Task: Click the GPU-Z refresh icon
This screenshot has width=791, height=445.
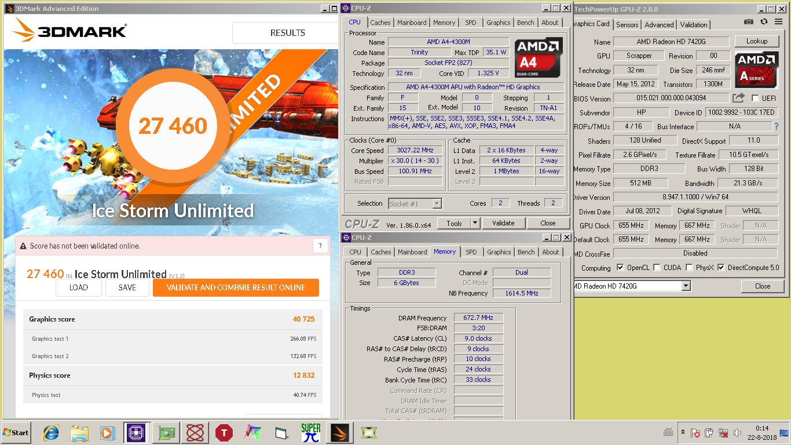Action: 764,21
